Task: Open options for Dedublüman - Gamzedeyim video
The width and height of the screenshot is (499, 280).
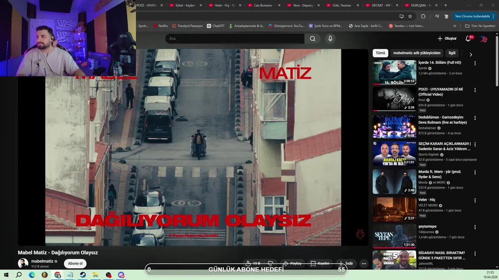Action: [475, 118]
